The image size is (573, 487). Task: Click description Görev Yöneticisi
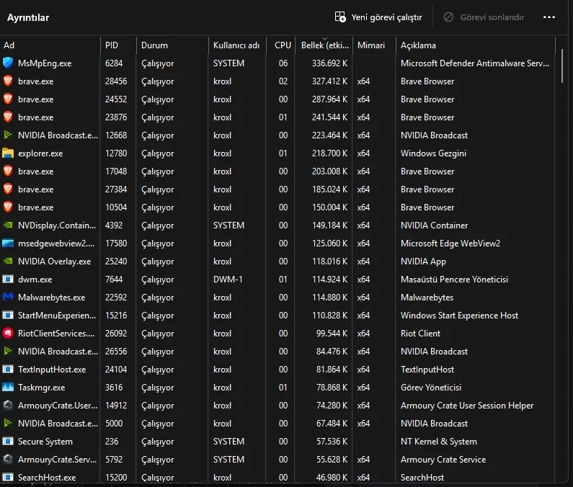tap(431, 388)
